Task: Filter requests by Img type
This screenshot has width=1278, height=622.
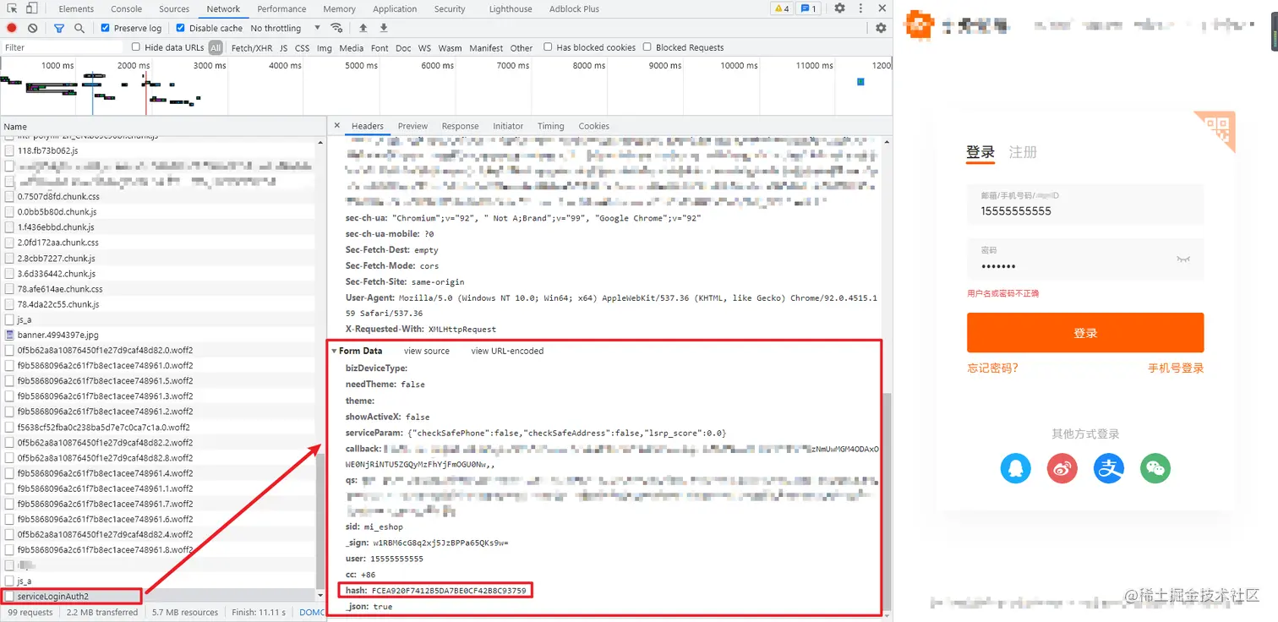Action: (x=325, y=48)
